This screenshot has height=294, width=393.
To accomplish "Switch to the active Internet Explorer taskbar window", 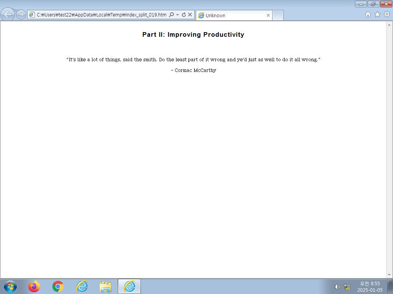I will (x=129, y=286).
